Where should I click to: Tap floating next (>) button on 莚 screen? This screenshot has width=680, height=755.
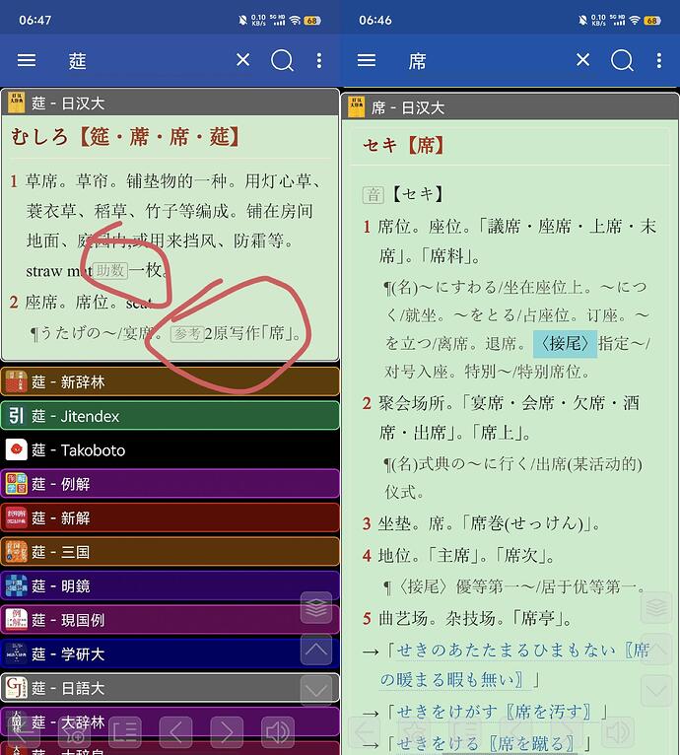pyautogui.click(x=227, y=732)
